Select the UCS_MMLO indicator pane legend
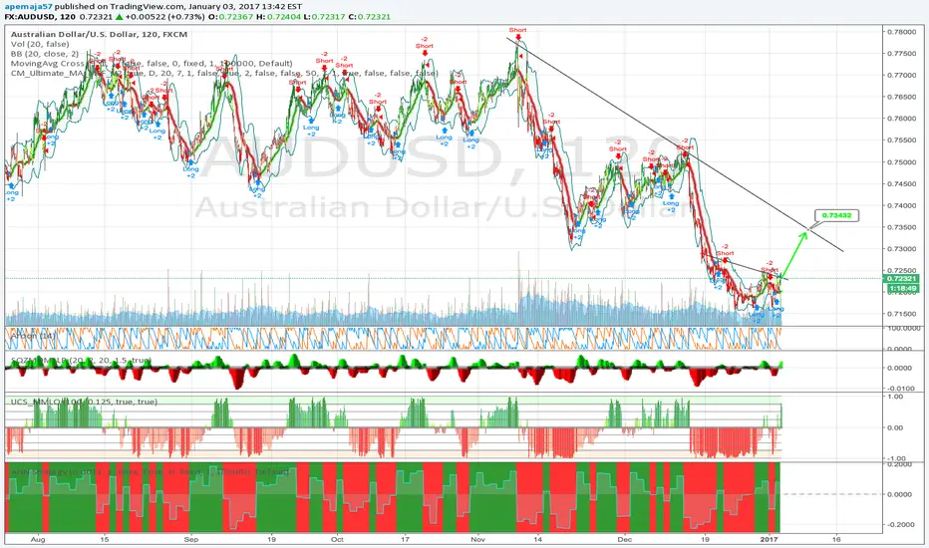929x548 pixels. tap(84, 402)
